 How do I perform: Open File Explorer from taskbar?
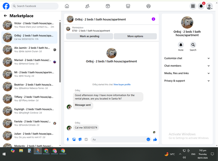tap(21, 151)
